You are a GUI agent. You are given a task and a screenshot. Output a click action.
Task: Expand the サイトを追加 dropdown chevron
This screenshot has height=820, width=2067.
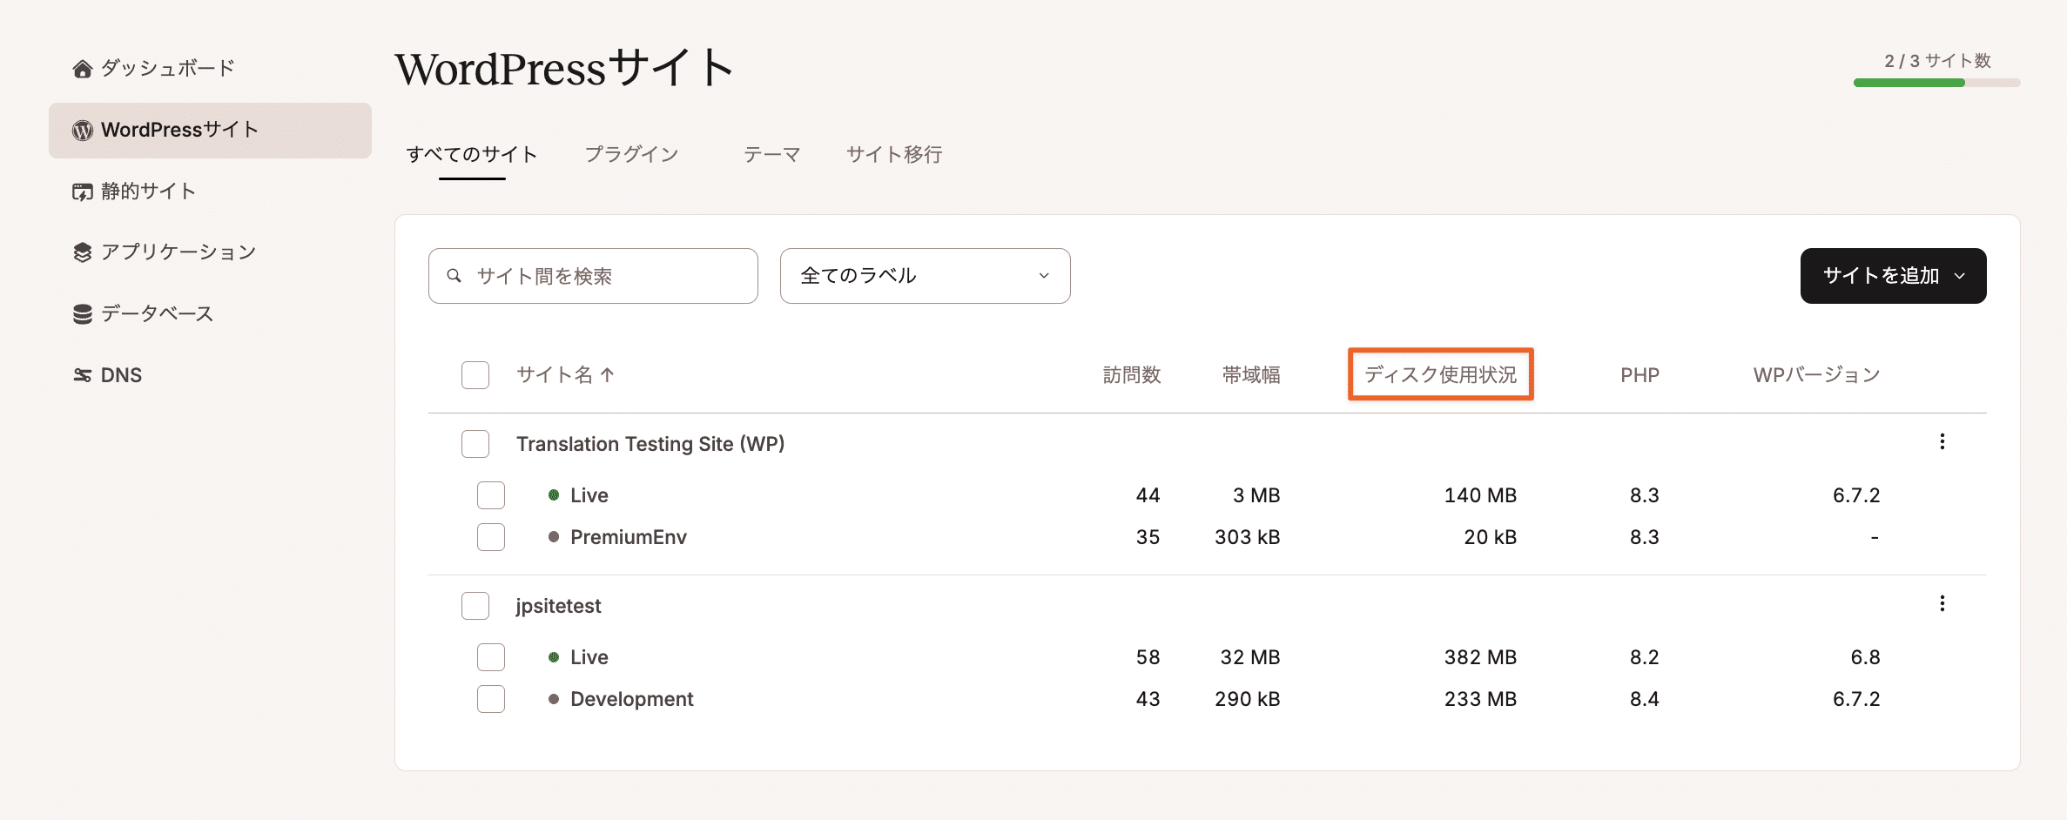point(1962,276)
